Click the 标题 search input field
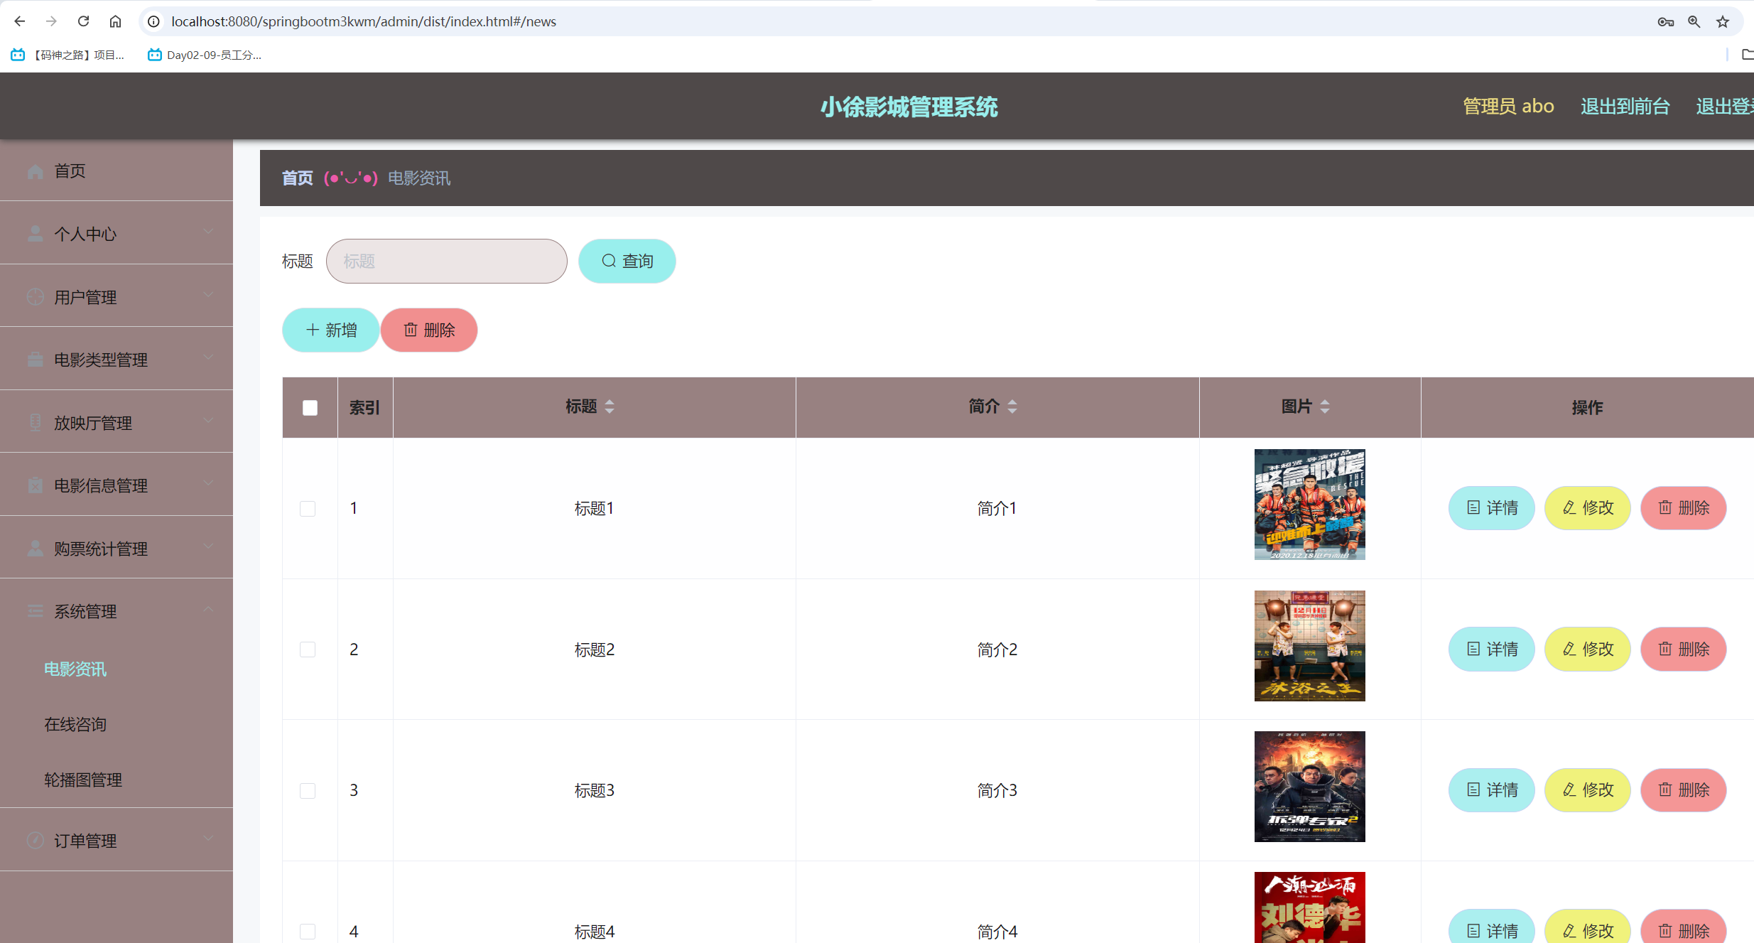1754x943 pixels. tap(446, 261)
